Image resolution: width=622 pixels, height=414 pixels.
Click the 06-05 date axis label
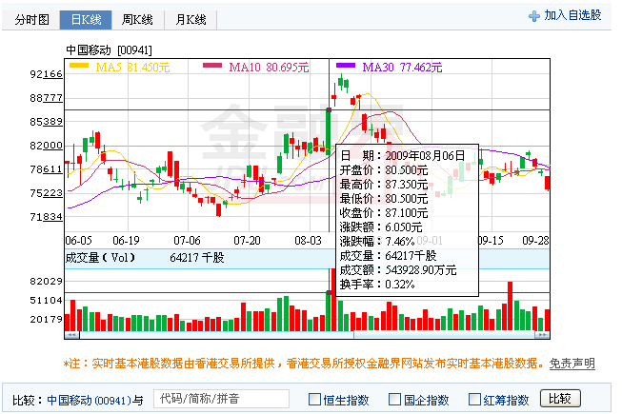click(78, 241)
